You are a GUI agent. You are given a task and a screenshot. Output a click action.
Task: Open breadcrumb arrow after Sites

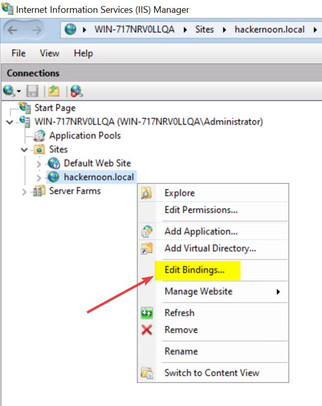(224, 30)
